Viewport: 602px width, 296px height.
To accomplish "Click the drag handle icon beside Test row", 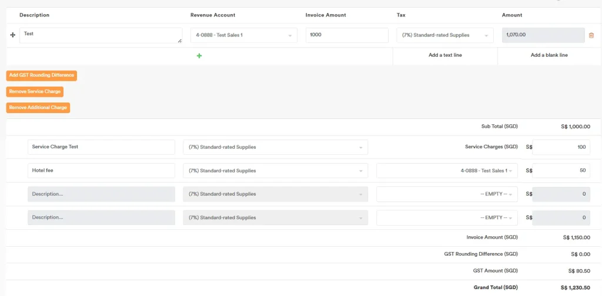I will click(x=13, y=35).
